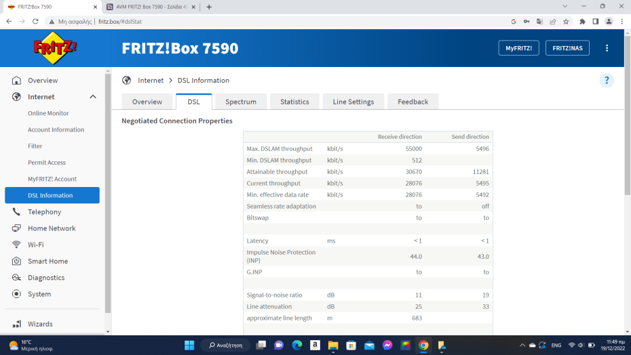Screen dimensions: 631x355
Task: Select DSL Information in sidebar
Action: pyautogui.click(x=52, y=195)
